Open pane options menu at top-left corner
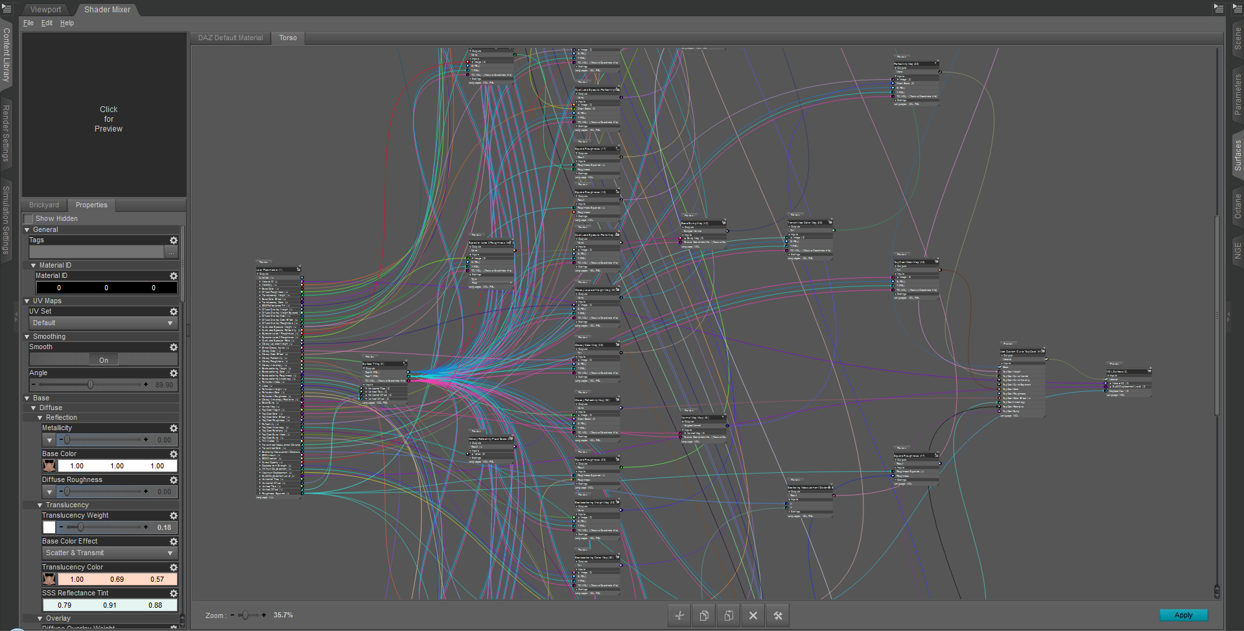The height and width of the screenshot is (631, 1244). pos(6,8)
